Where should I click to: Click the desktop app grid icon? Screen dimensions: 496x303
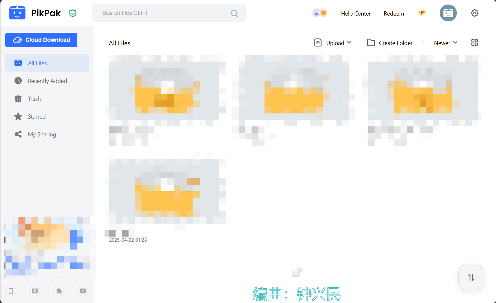[x=35, y=291]
